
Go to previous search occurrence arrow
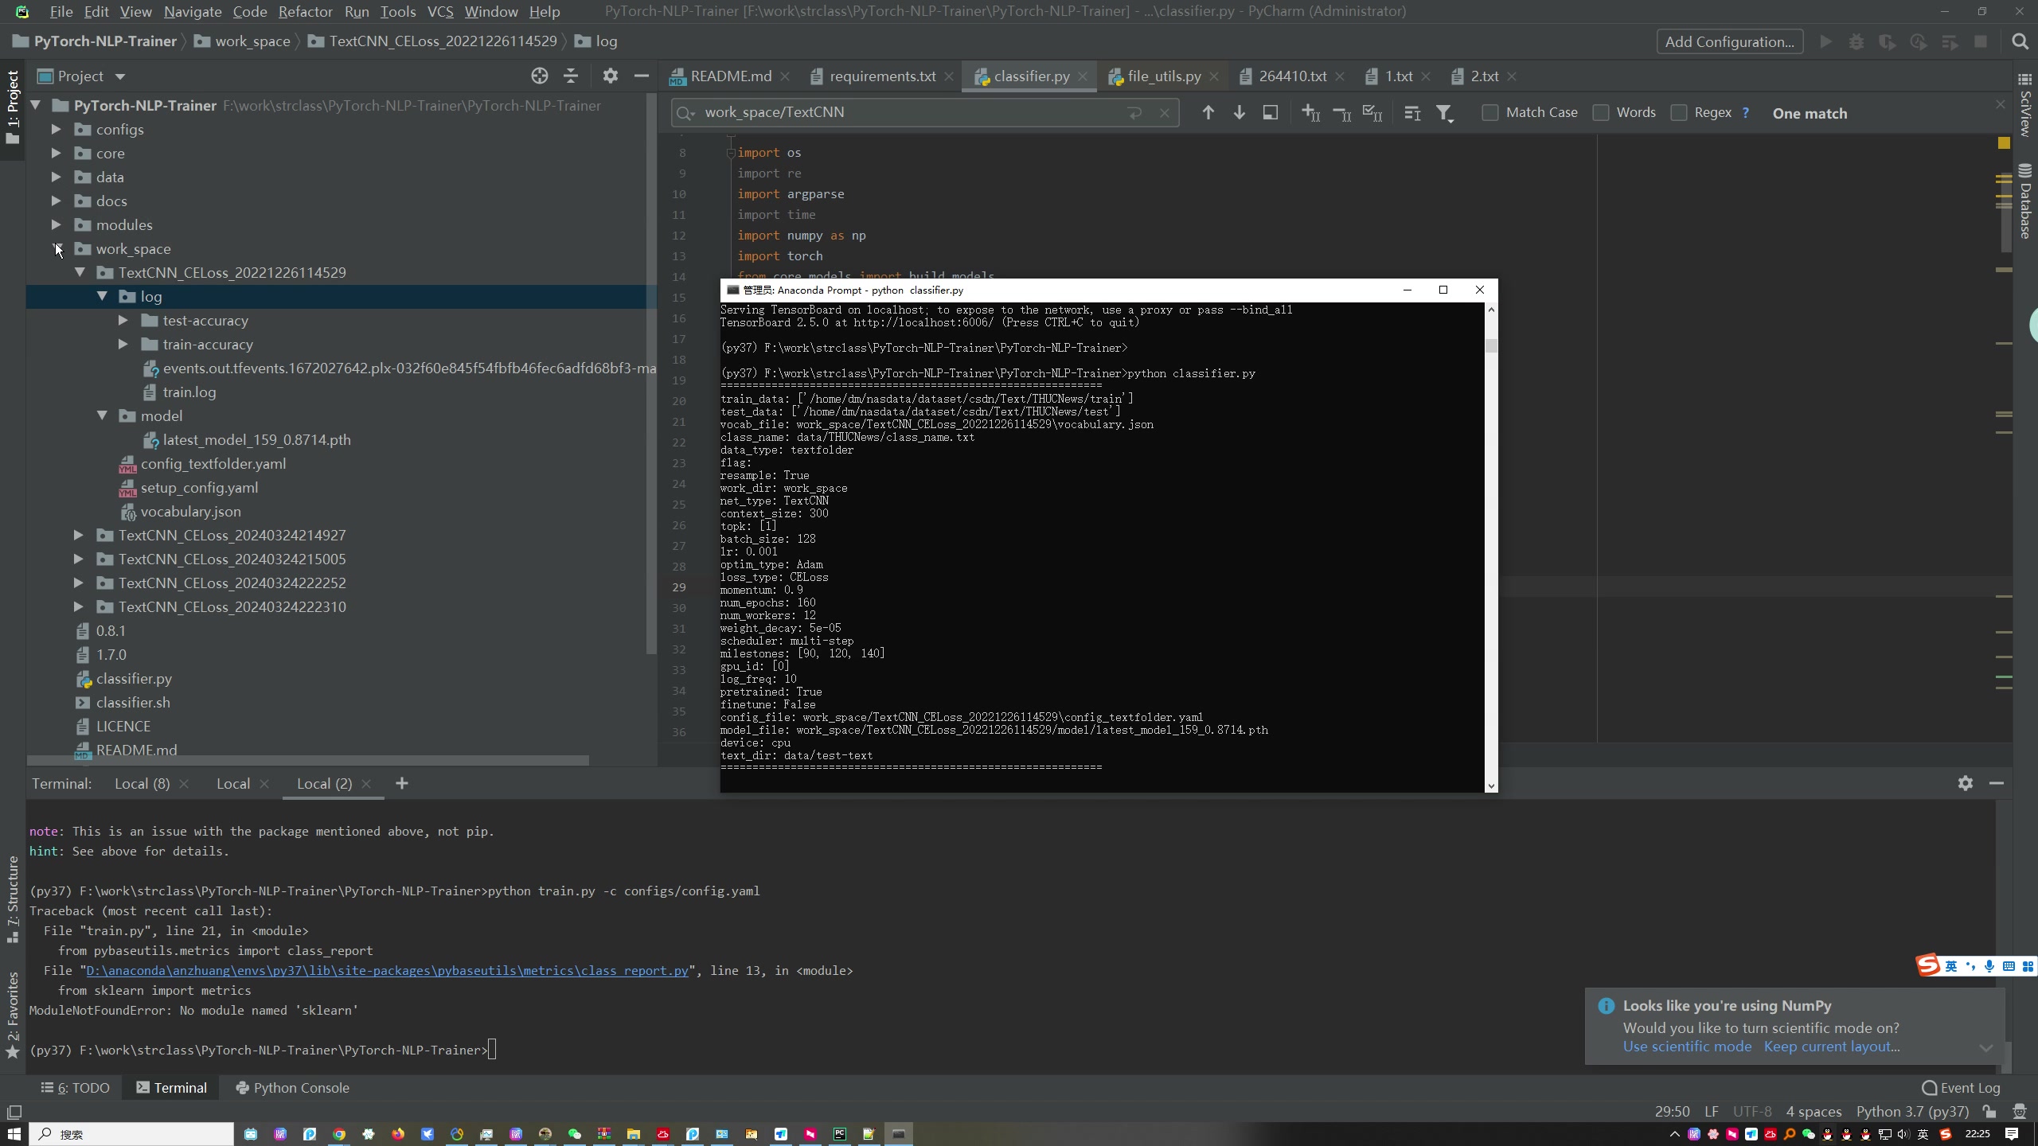coord(1208,113)
